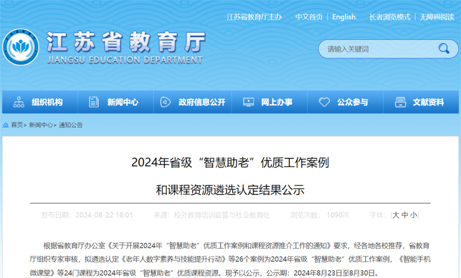This screenshot has width=461, height=278.
Task: Open the 组织机构 menu
Action: click(x=40, y=102)
